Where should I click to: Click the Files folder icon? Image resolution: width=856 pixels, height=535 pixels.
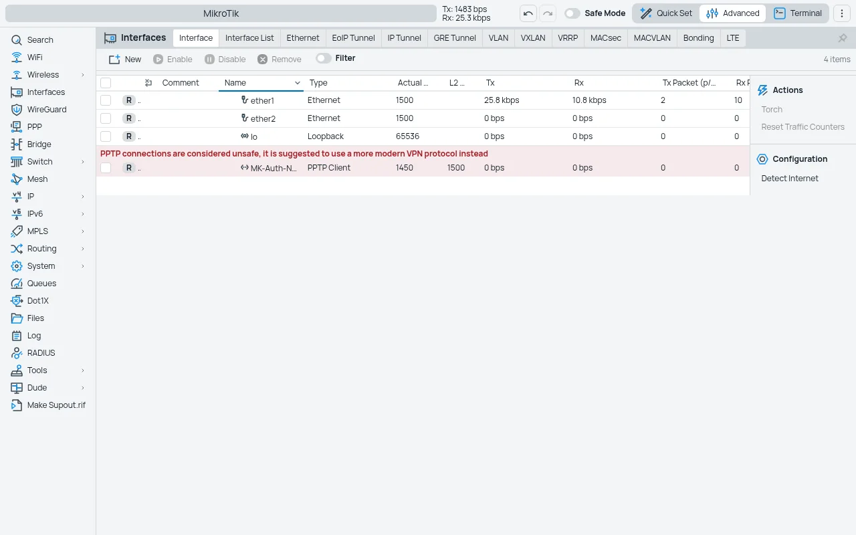tap(17, 318)
